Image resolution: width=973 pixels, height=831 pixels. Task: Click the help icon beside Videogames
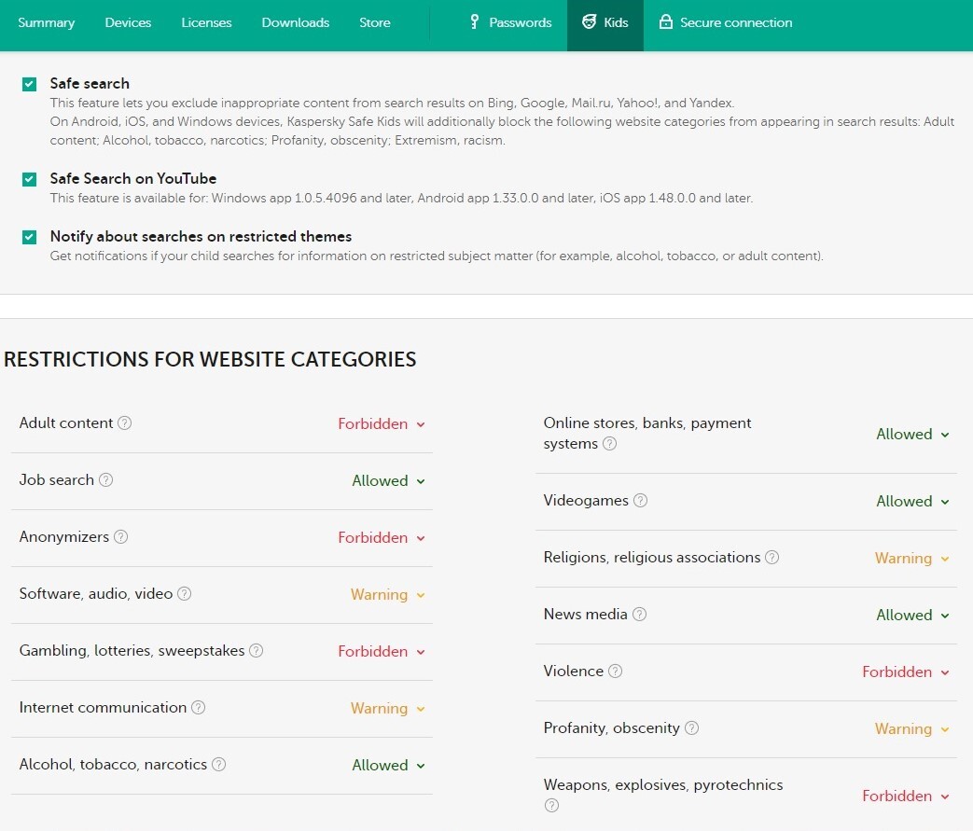[x=641, y=501]
